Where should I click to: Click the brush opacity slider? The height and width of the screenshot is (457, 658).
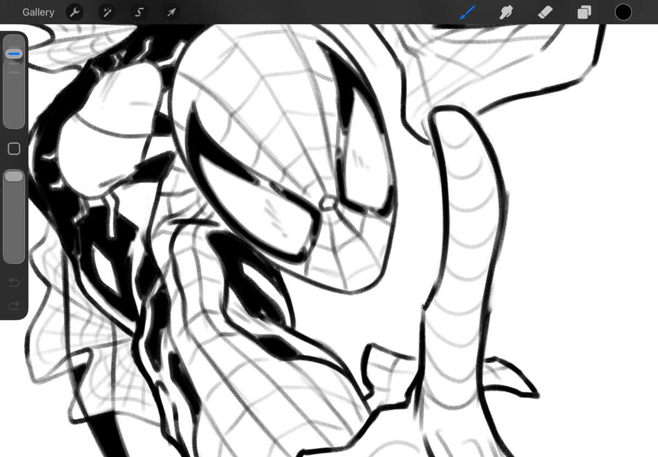[14, 216]
